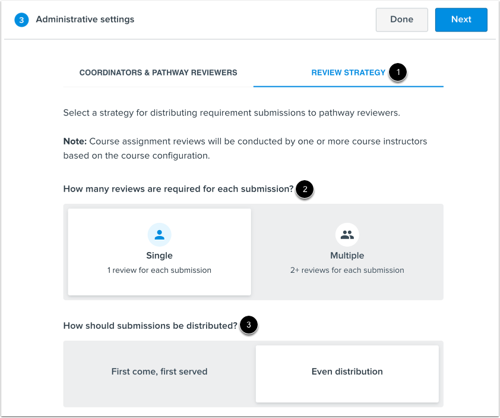The image size is (500, 418).
Task: Click callout badge 3 after the distribution question
Action: [249, 326]
